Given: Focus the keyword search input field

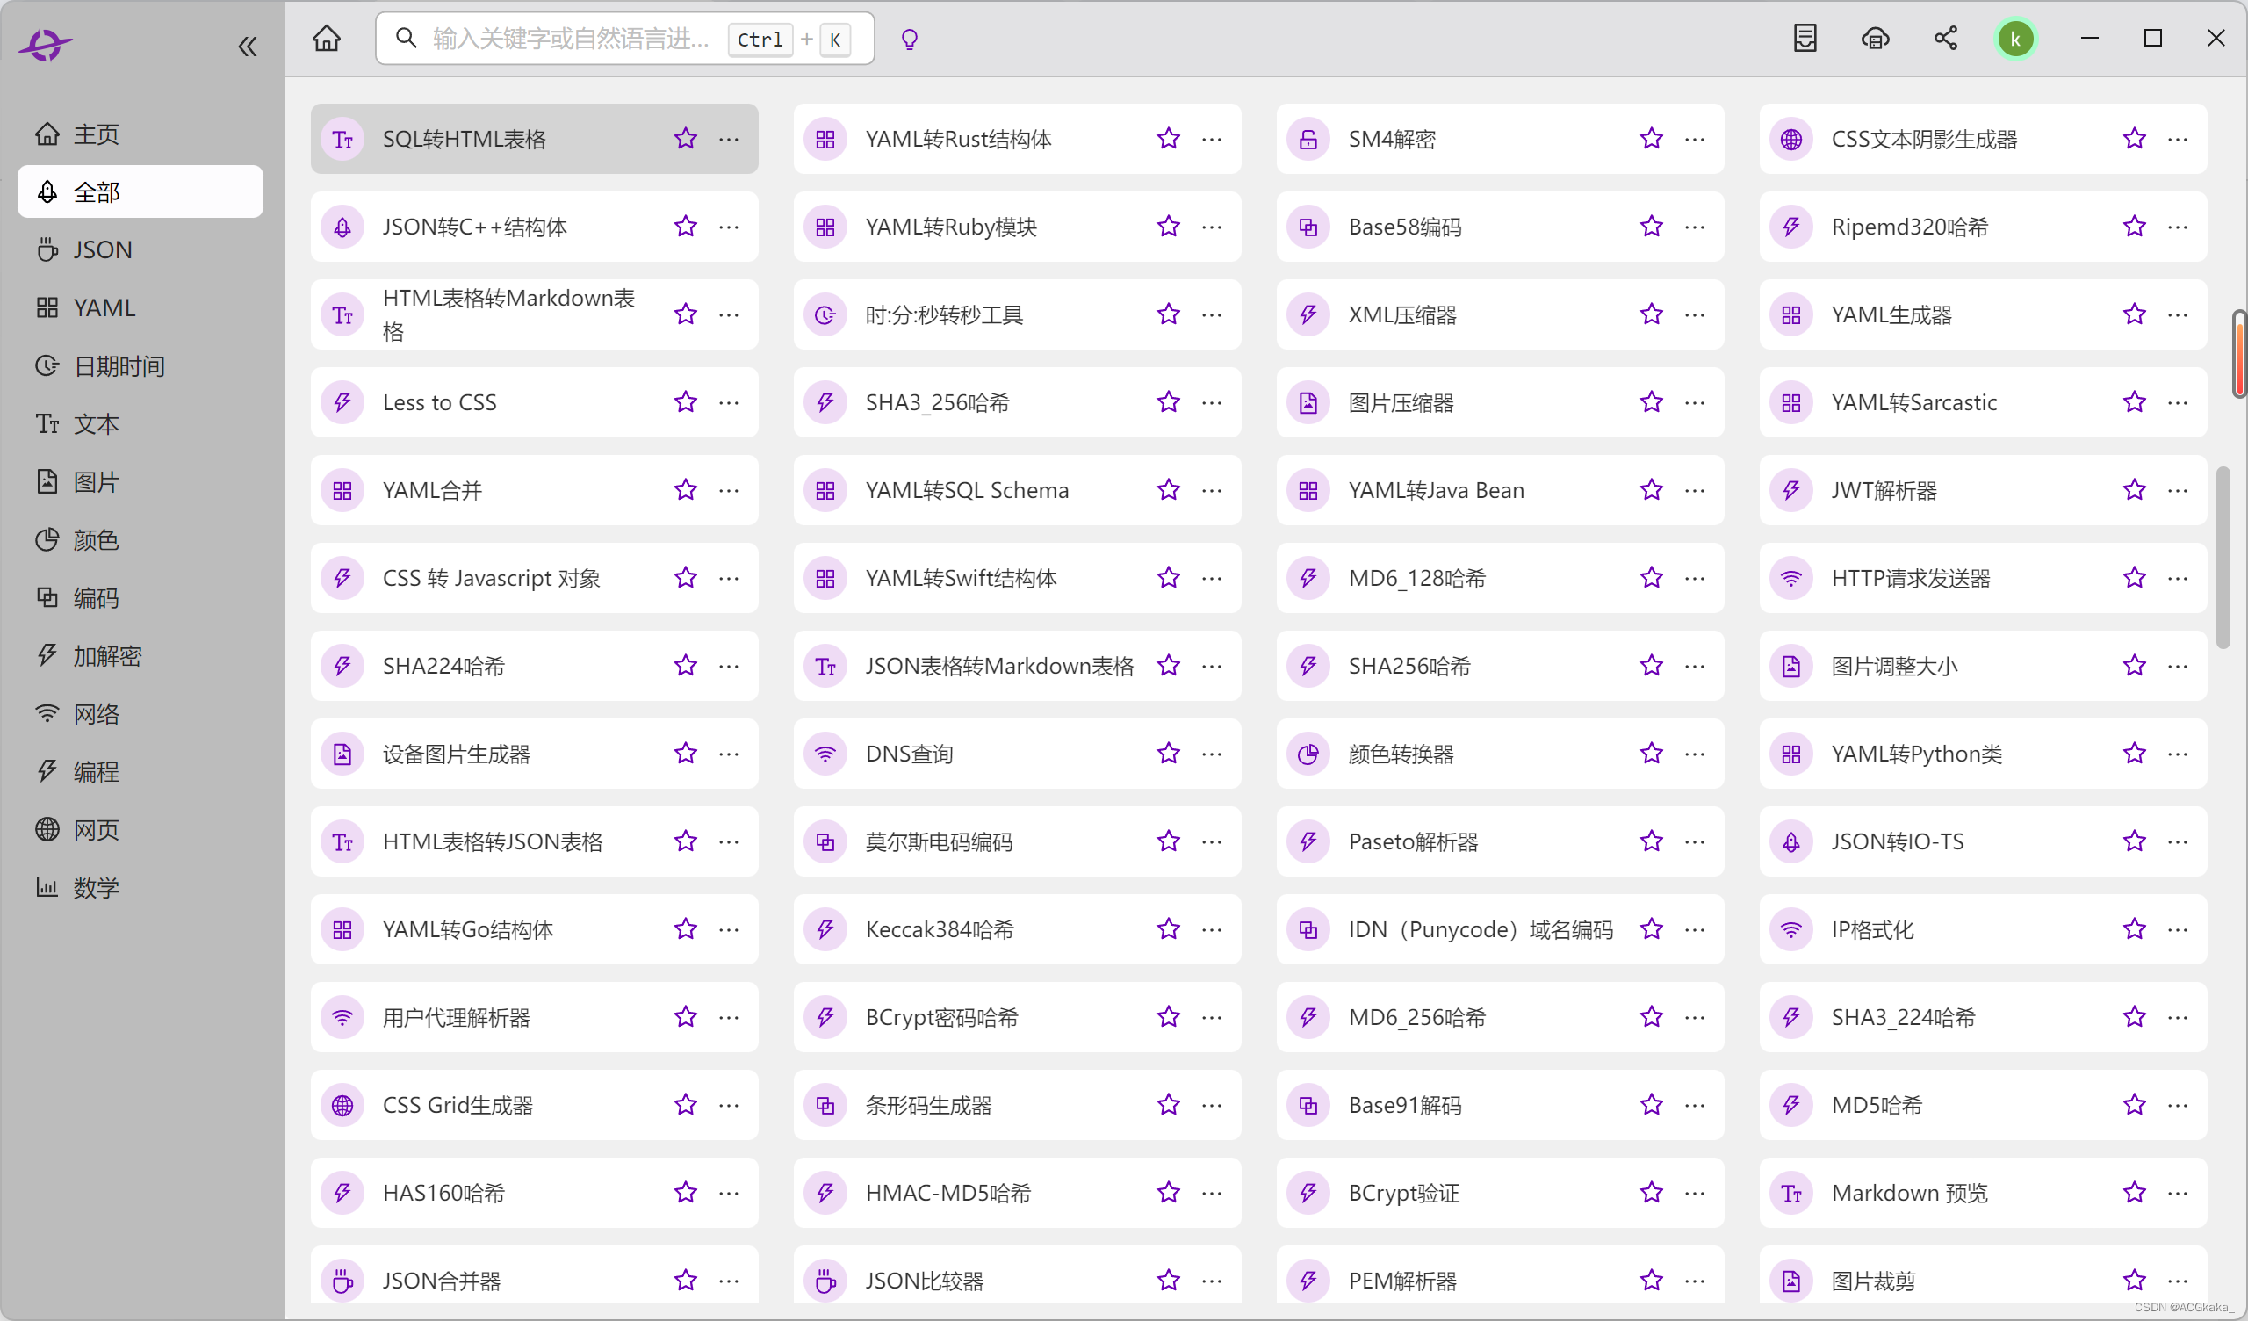Looking at the screenshot, I should click(571, 39).
